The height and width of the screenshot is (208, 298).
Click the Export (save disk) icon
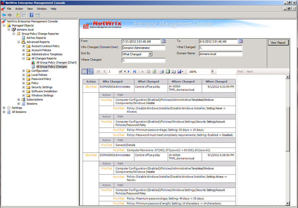pyautogui.click(x=179, y=71)
